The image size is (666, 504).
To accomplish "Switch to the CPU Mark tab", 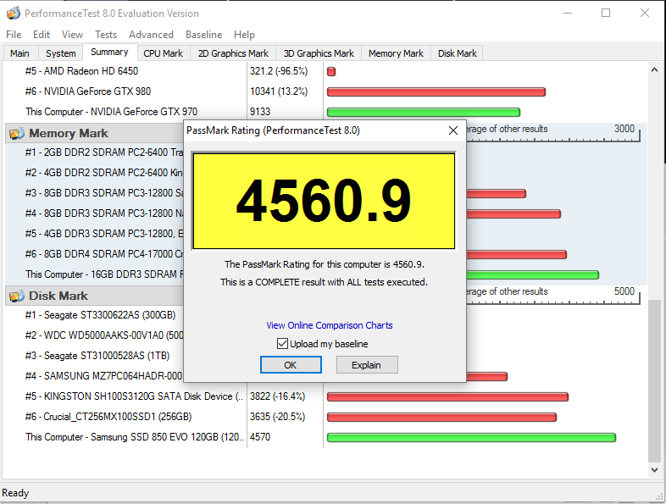I will [163, 53].
